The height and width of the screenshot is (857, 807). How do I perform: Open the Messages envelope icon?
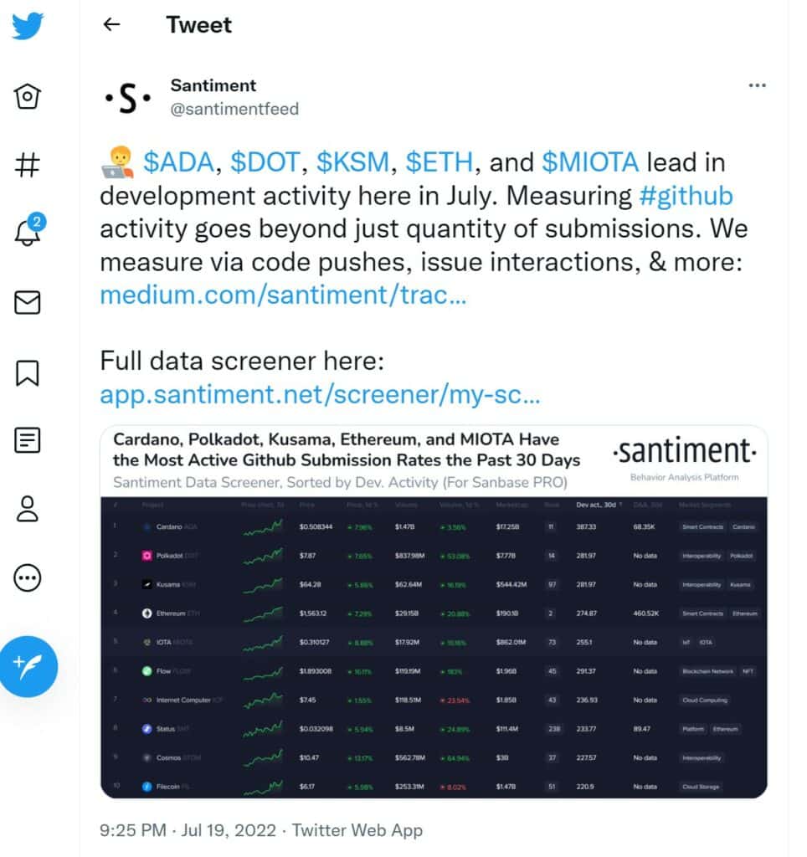coord(28,302)
